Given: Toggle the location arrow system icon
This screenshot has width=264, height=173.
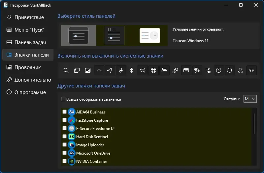Looking at the screenshot, I should point(110,70).
